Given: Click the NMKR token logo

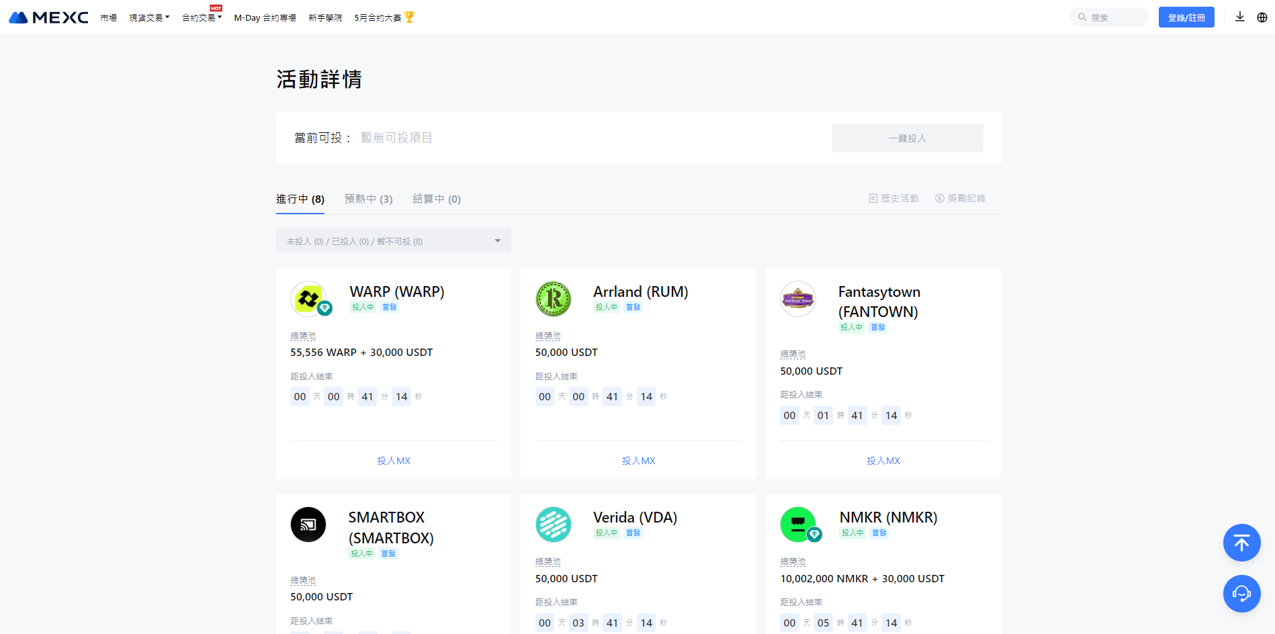Looking at the screenshot, I should click(798, 525).
